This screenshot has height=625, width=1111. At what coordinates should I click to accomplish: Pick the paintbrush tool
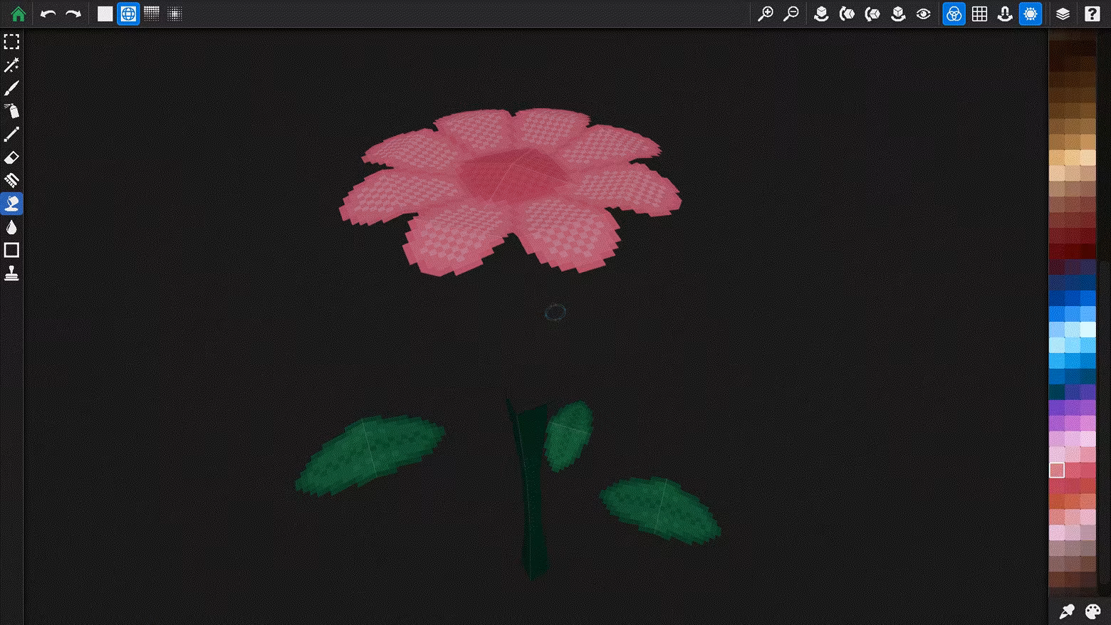(11, 88)
